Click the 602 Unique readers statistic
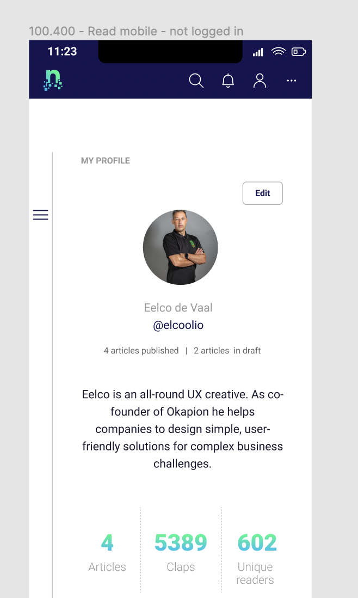The width and height of the screenshot is (358, 598). [x=256, y=556]
